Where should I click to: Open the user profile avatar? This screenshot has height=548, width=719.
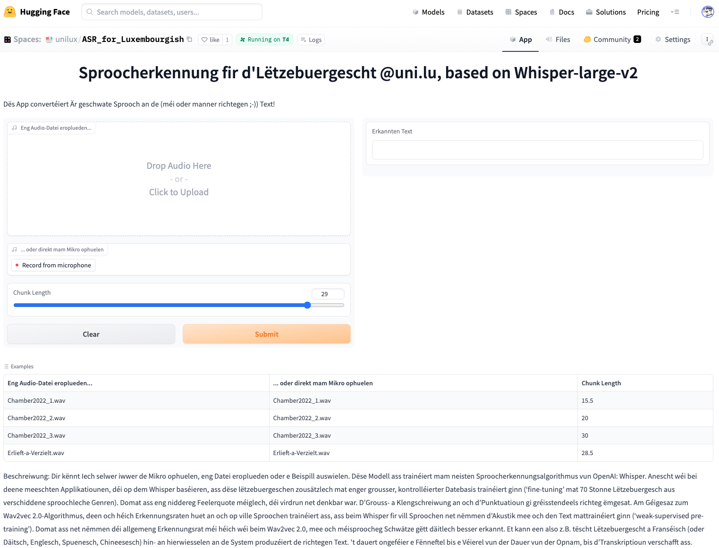coord(707,12)
